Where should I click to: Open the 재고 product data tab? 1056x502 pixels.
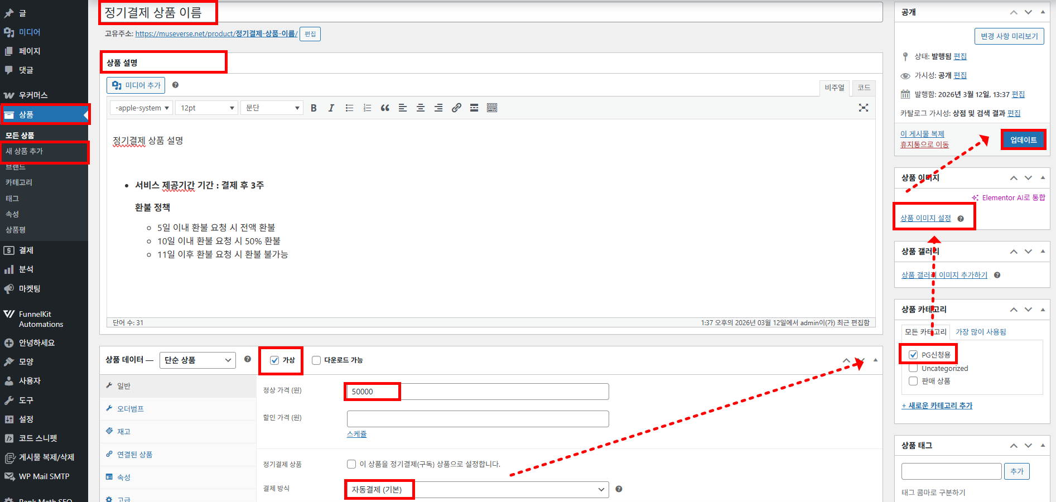124,432
